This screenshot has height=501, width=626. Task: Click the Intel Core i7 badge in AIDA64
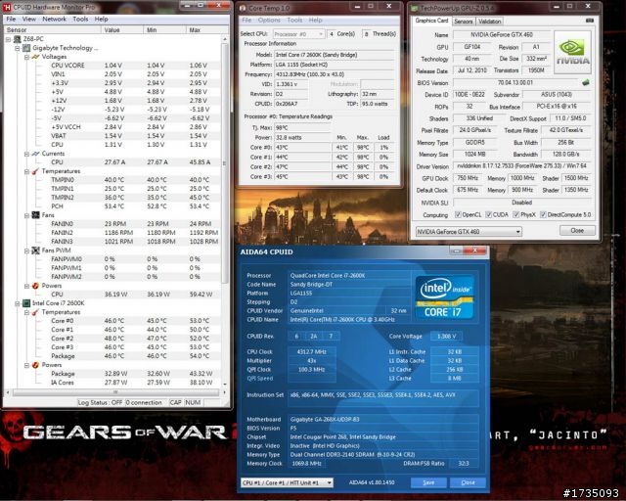click(445, 297)
